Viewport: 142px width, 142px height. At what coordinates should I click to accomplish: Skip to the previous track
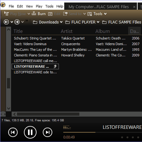pos(13,132)
